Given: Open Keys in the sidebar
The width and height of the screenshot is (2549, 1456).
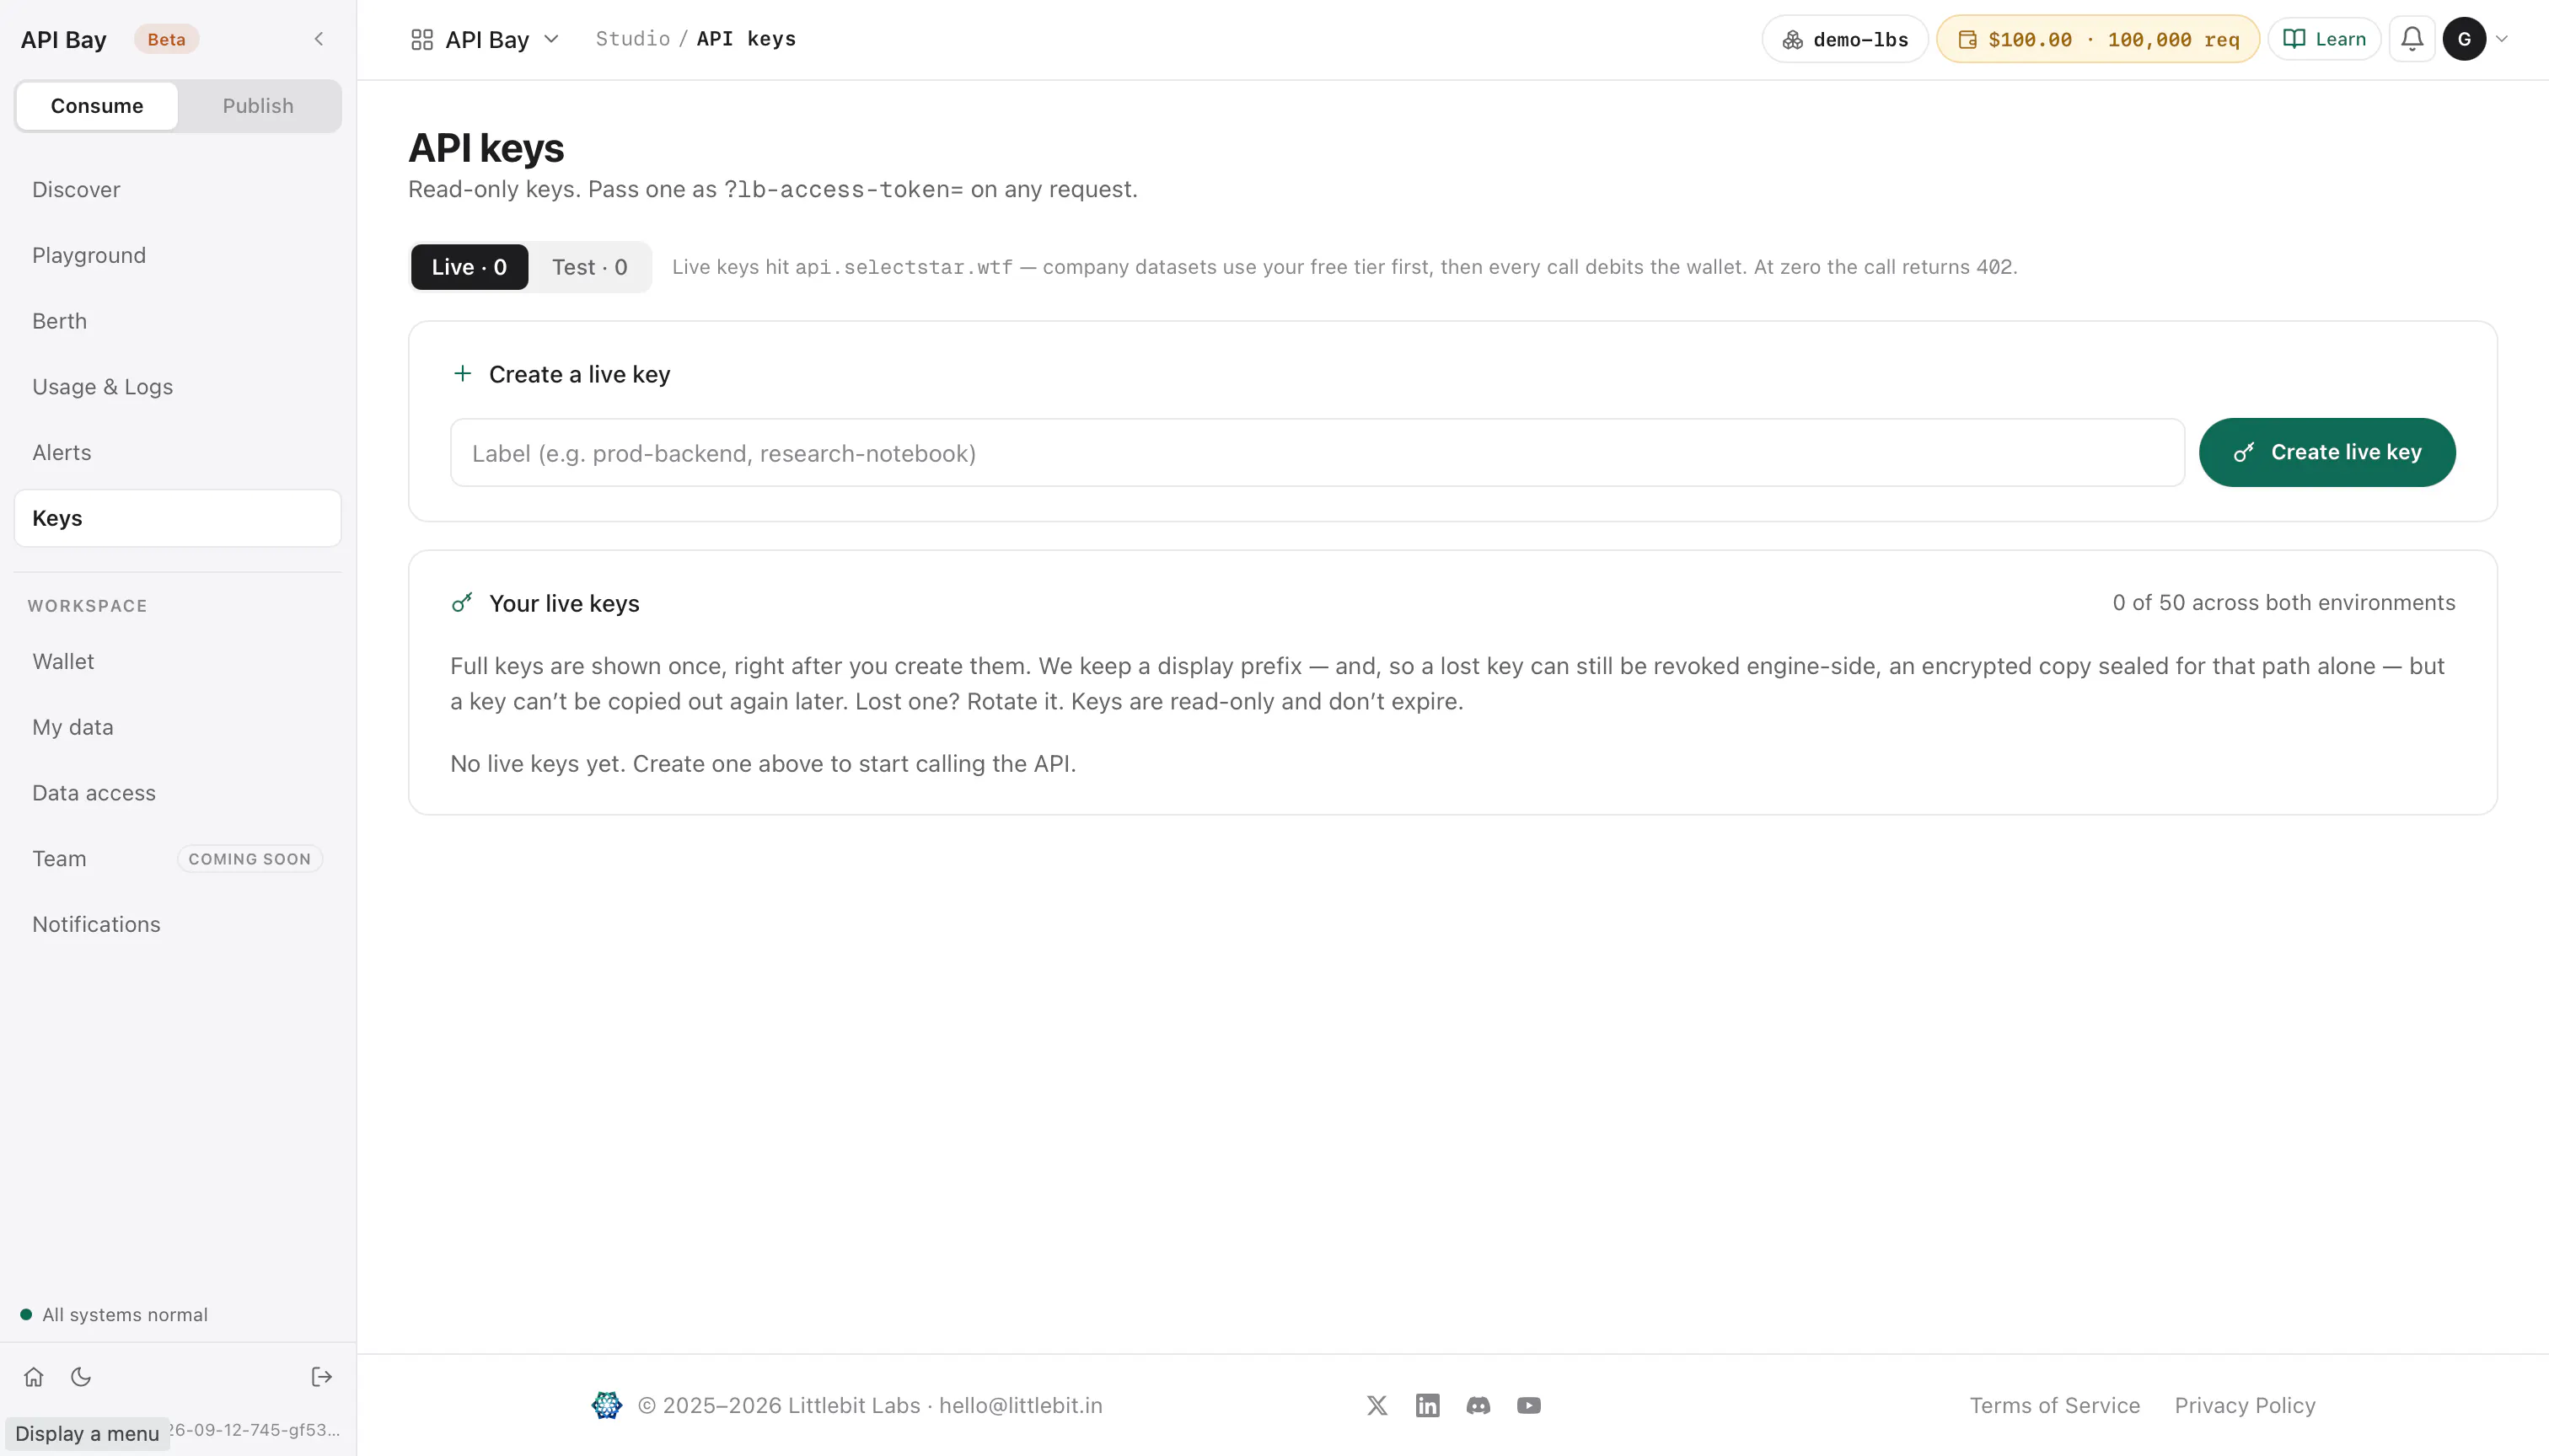Looking at the screenshot, I should (178, 518).
